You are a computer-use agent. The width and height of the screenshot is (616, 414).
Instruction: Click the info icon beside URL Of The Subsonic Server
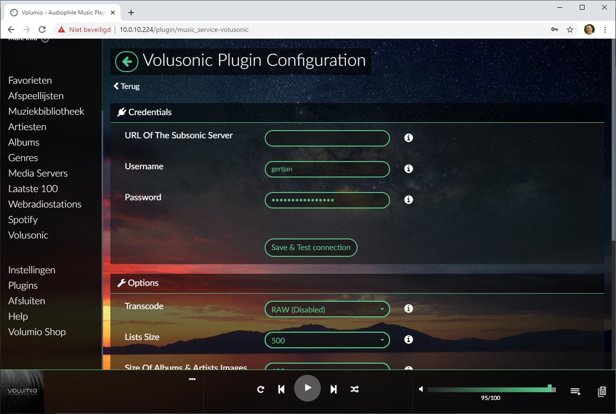(408, 138)
